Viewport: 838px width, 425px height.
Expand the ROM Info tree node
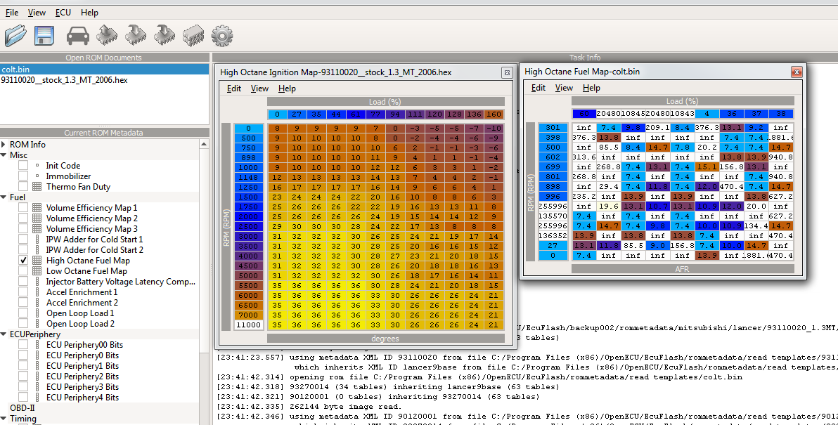pos(4,145)
